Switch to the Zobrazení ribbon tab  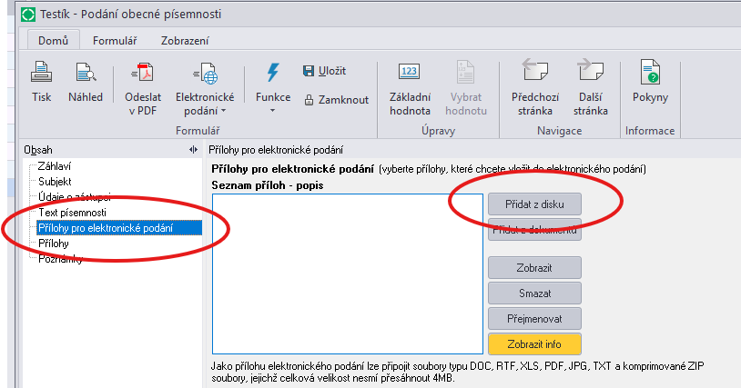185,40
